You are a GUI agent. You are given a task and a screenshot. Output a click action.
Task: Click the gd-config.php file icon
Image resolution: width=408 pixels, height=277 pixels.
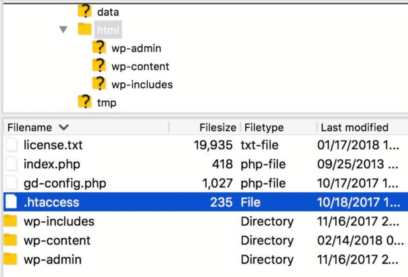(x=12, y=183)
